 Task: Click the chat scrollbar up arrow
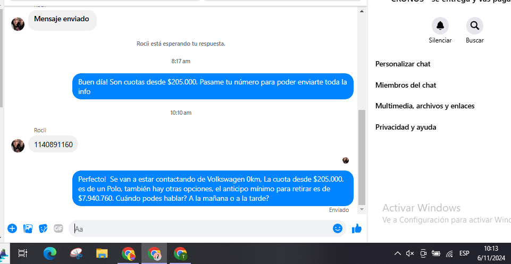362,11
